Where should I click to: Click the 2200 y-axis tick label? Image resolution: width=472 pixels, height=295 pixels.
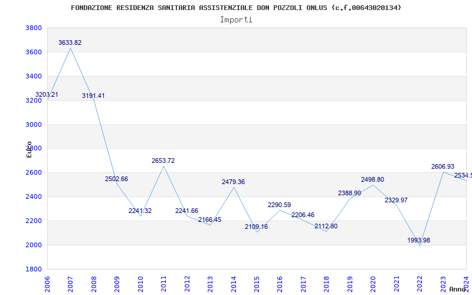[x=34, y=221]
